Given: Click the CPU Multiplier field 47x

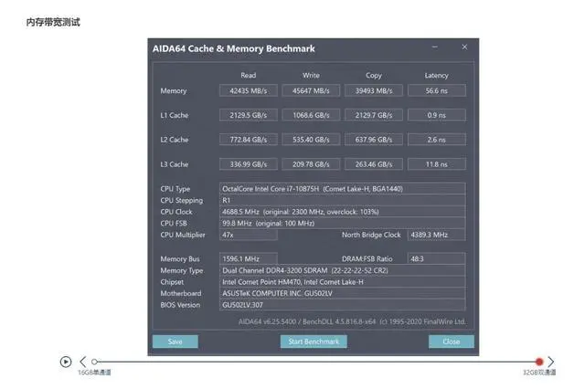Looking at the screenshot, I should coord(249,235).
